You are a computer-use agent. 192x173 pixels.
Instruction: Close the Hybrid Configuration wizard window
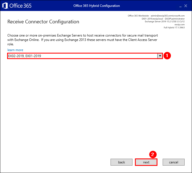pyautogui.click(x=186, y=6)
